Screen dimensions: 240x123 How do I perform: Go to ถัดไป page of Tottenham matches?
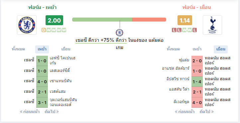pos(207,112)
